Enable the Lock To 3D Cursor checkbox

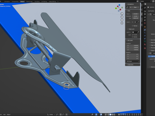coord(132,35)
